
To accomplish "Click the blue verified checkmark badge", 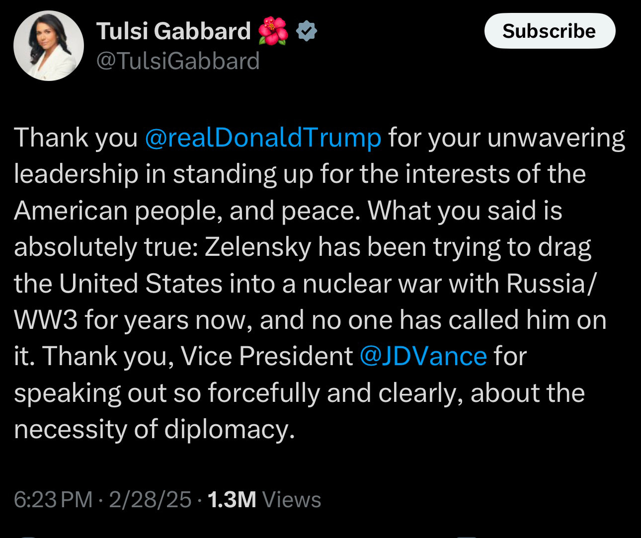I will [x=307, y=31].
